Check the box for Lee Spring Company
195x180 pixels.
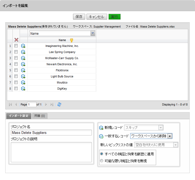click(16, 52)
